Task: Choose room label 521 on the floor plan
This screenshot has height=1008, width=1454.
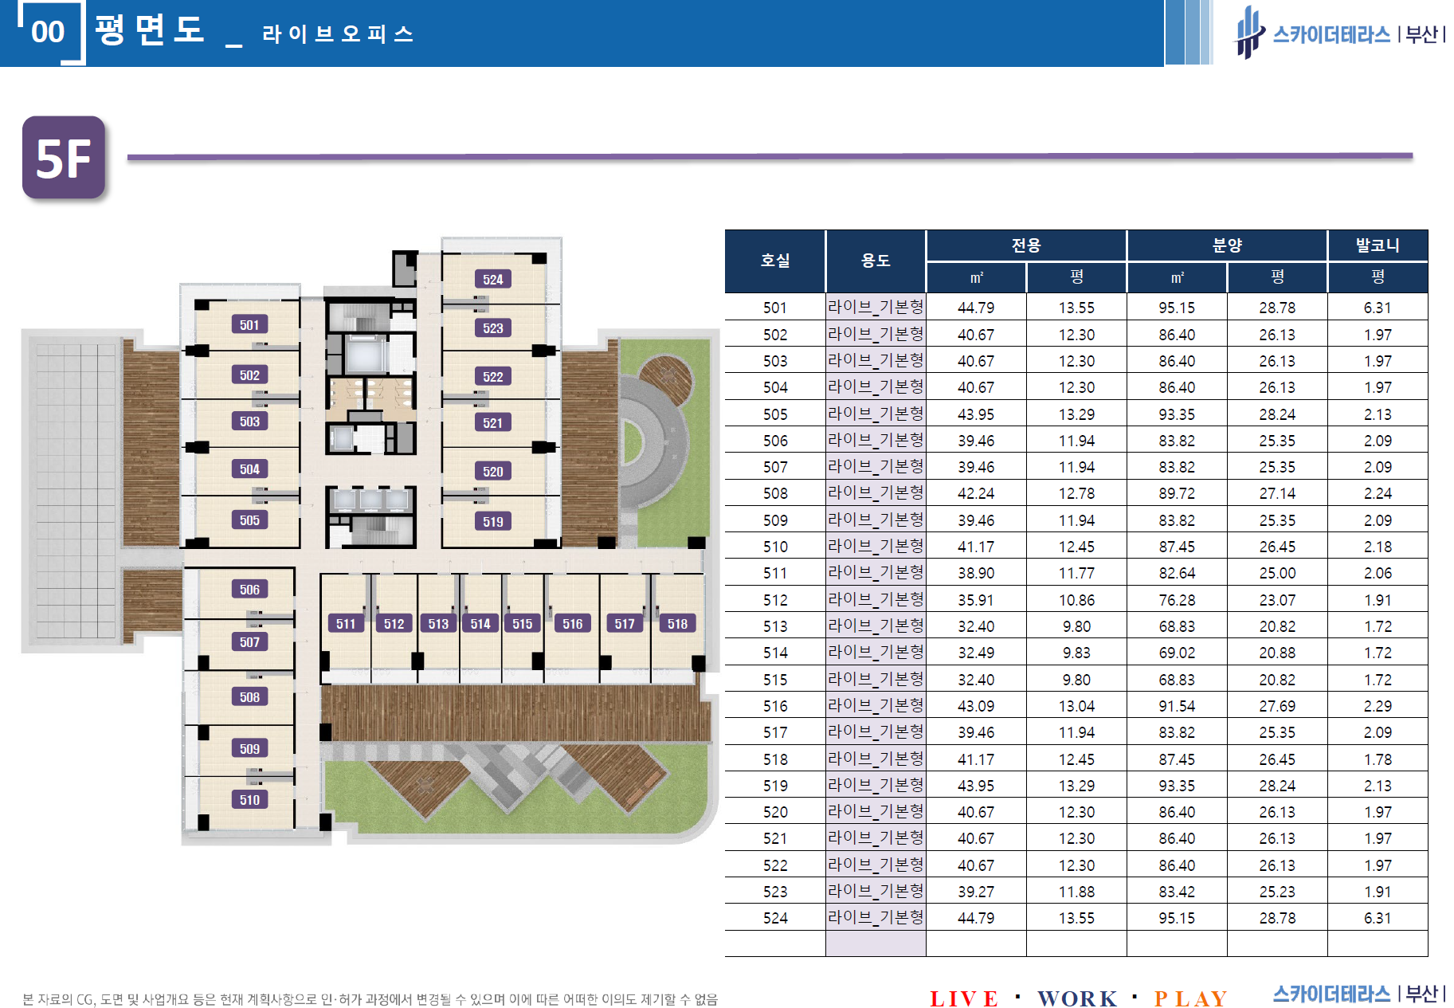Action: [492, 422]
